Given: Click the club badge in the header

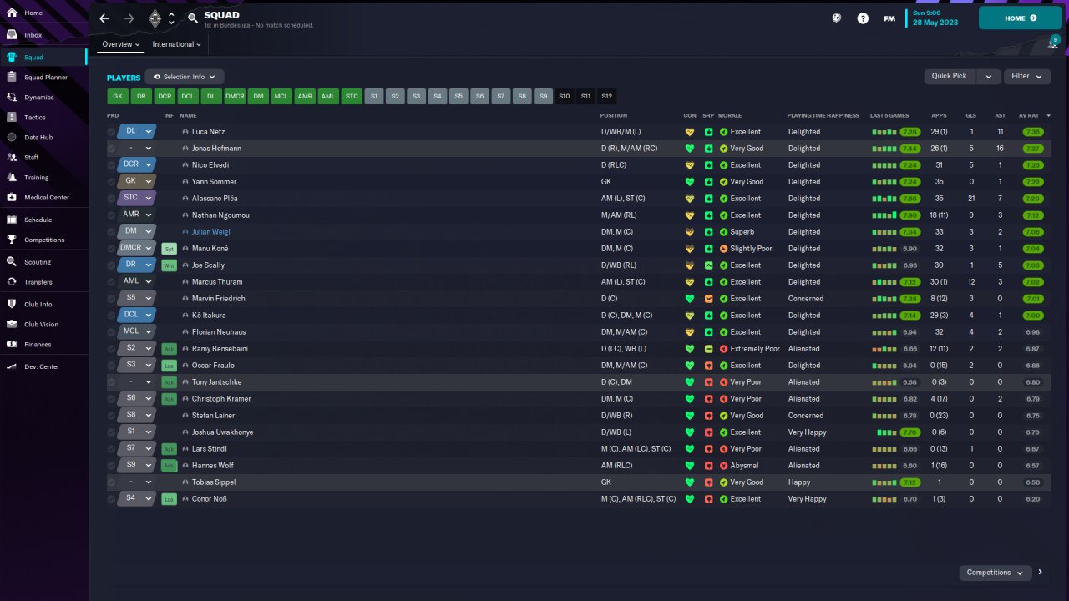Looking at the screenshot, I should coord(155,18).
